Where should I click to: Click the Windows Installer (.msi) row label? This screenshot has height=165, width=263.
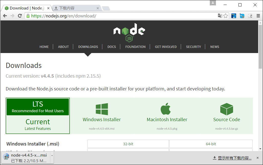point(33,144)
